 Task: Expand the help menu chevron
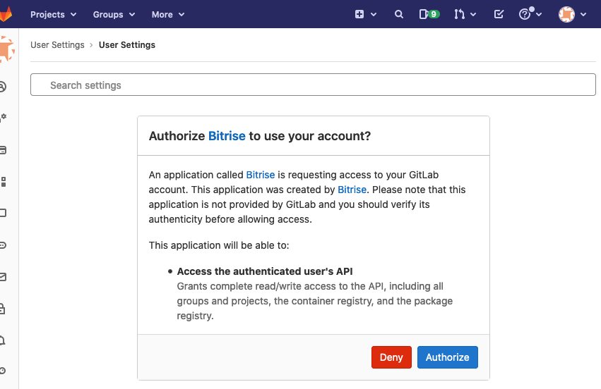tap(539, 15)
